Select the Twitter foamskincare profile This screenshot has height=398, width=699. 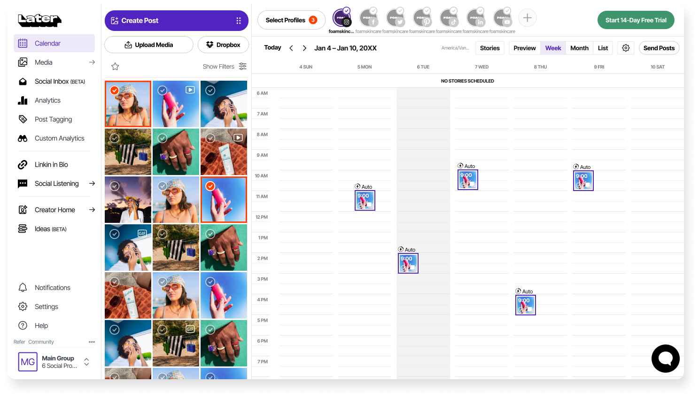(x=395, y=18)
